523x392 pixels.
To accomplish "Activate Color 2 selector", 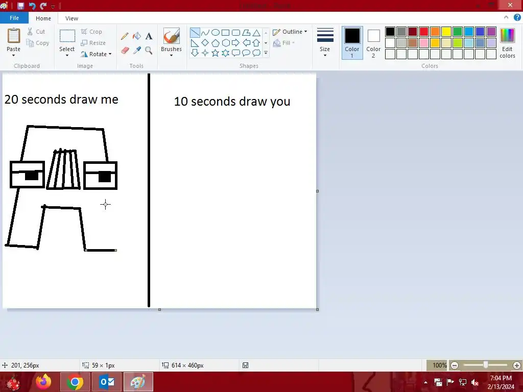I will tap(373, 43).
